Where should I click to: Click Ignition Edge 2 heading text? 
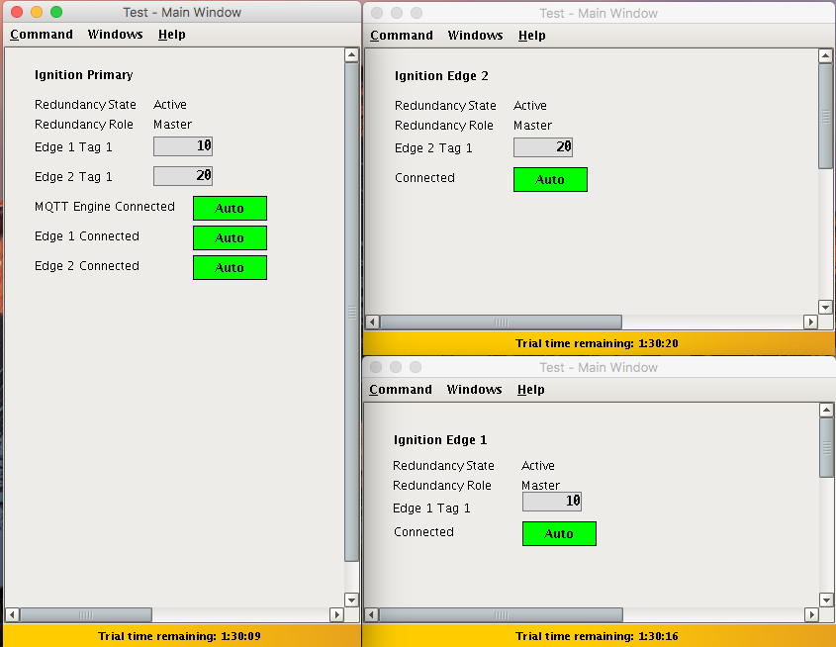pos(441,76)
